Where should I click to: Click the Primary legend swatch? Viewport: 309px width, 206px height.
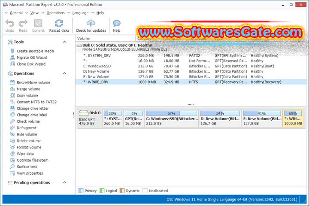(x=81, y=191)
